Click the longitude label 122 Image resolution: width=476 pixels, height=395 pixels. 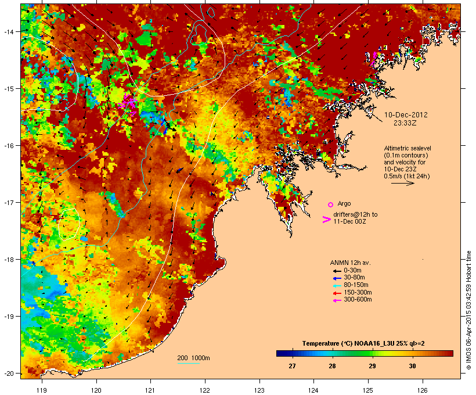pos(205,390)
